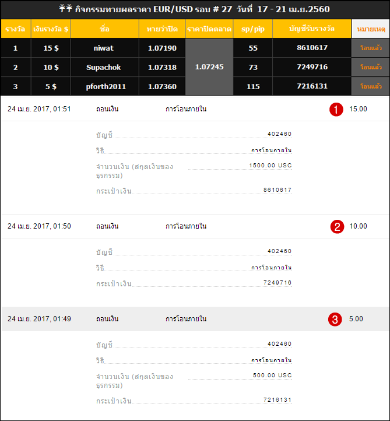390x421 pixels.
Task: Click โอนแล้ว status in niwat's row
Action: [371, 48]
